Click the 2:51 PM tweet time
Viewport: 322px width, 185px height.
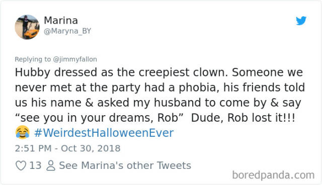pos(33,148)
